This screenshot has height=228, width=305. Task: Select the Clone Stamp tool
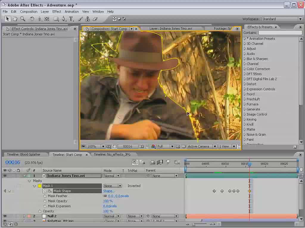[x=88, y=19]
